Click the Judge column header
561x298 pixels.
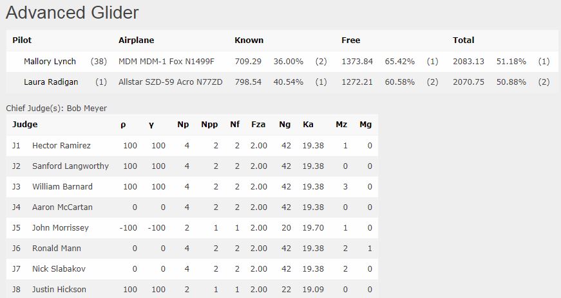[24, 125]
